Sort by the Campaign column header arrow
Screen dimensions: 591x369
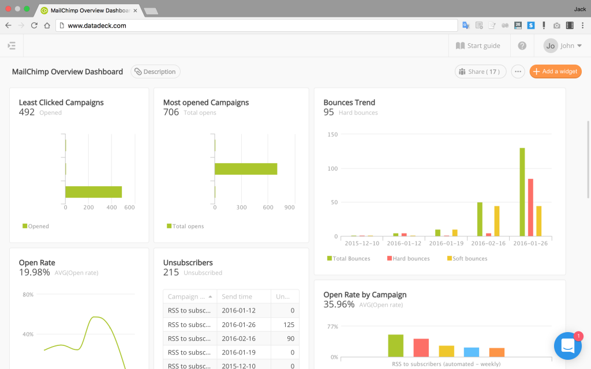pos(210,297)
